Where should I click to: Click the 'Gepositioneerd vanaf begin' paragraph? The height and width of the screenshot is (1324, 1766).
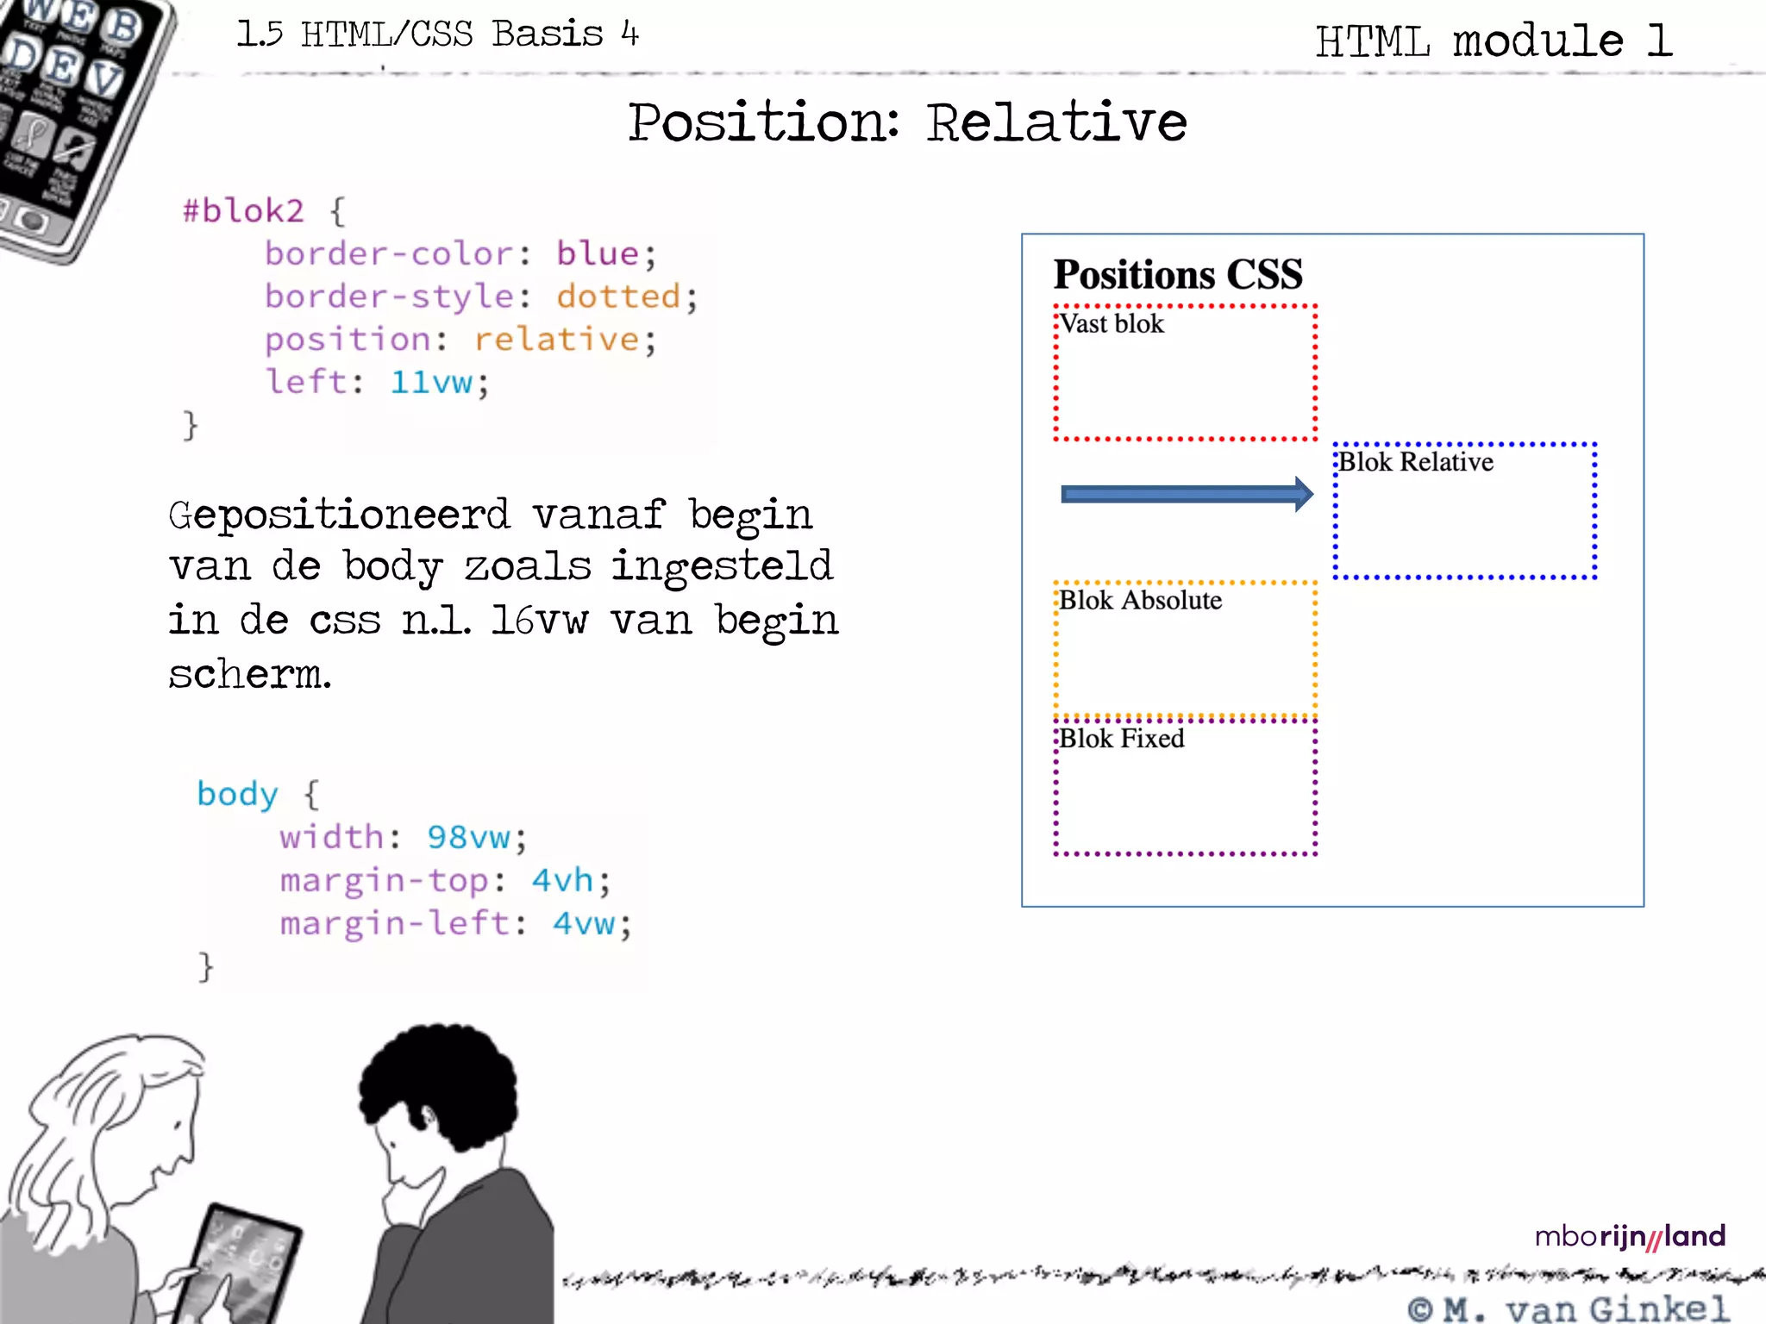(504, 594)
